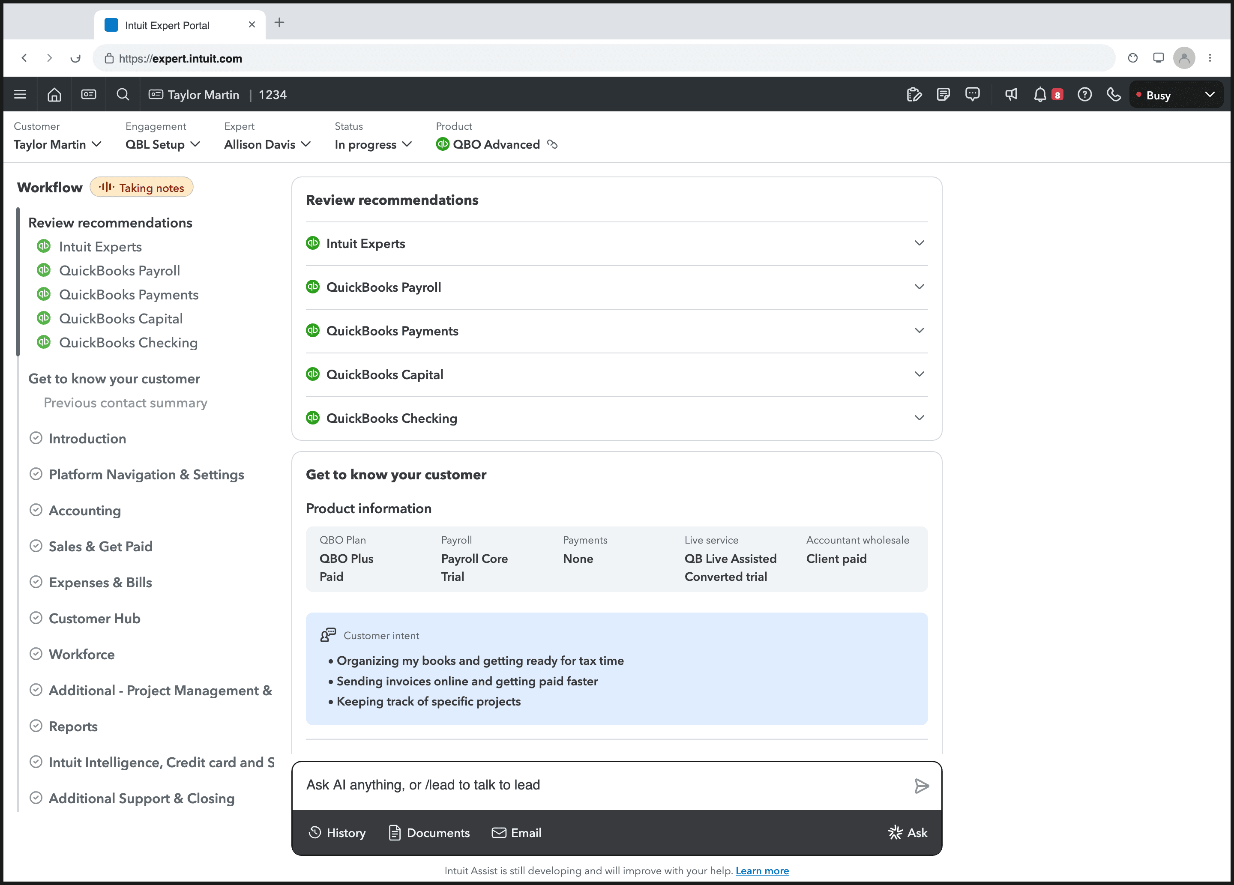The width and height of the screenshot is (1234, 885).
Task: Click the Ask sparkle button
Action: (x=908, y=832)
